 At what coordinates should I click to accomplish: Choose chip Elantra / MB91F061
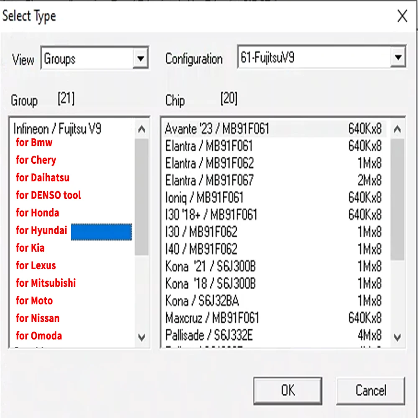(x=275, y=146)
